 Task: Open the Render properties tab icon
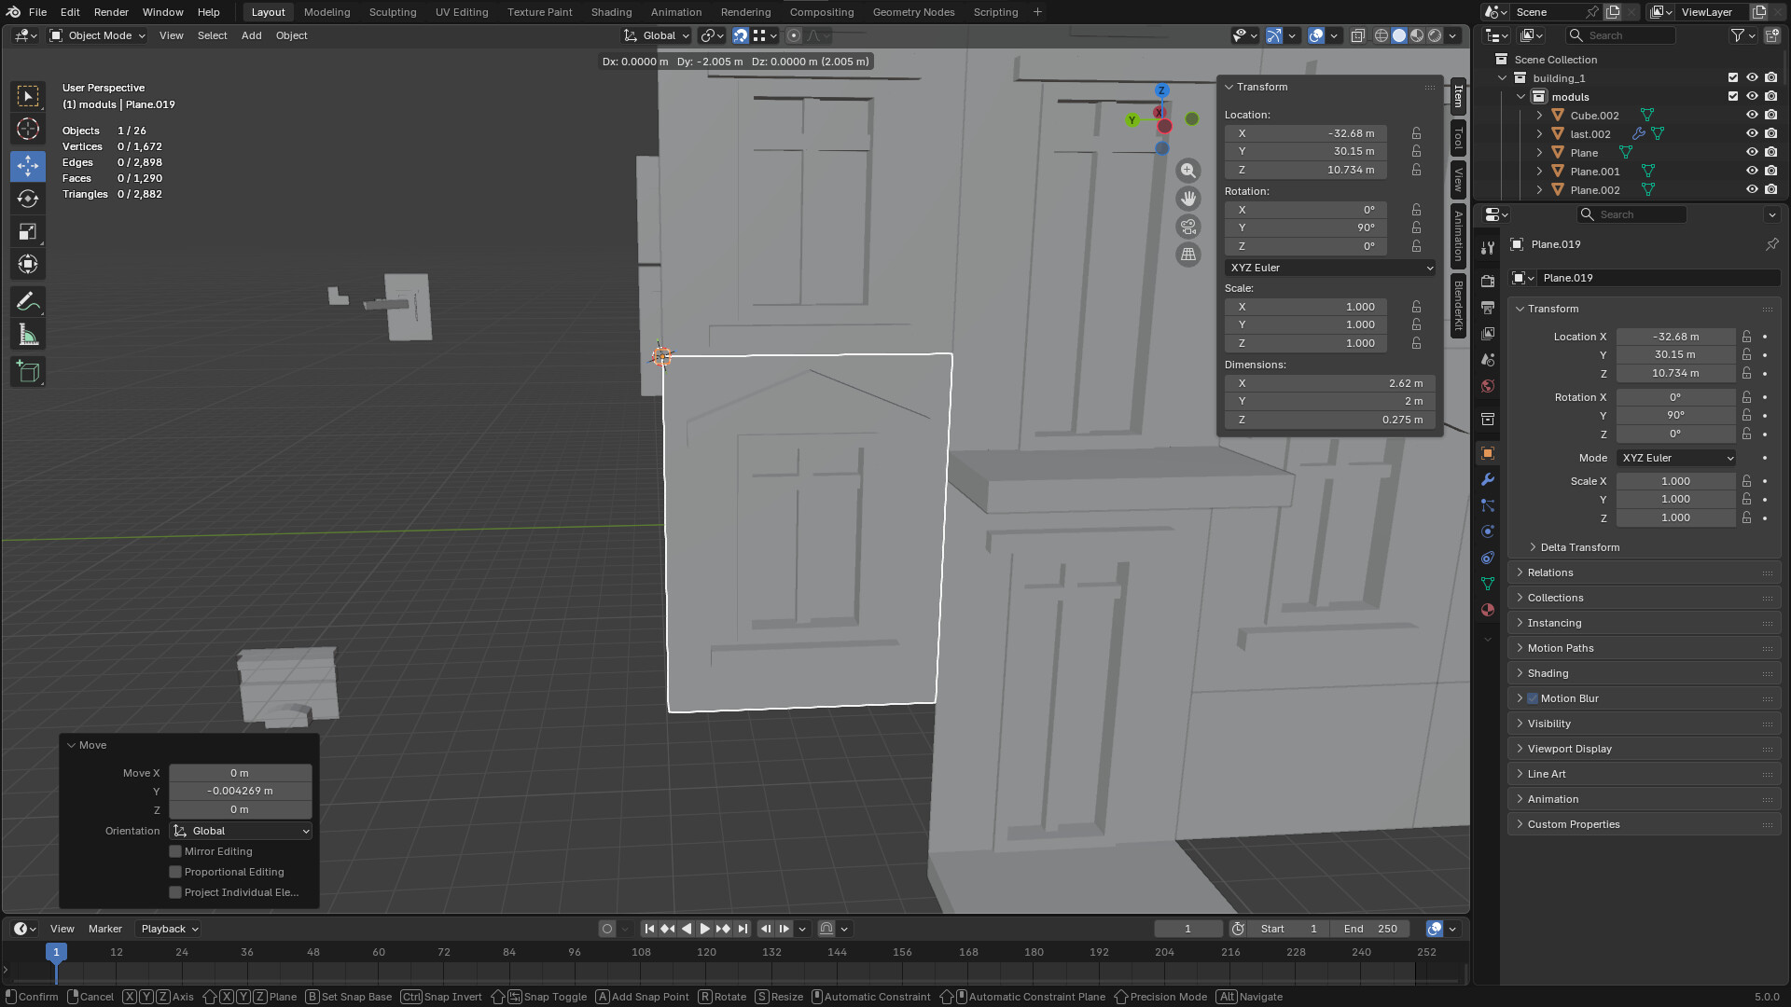tap(1488, 282)
